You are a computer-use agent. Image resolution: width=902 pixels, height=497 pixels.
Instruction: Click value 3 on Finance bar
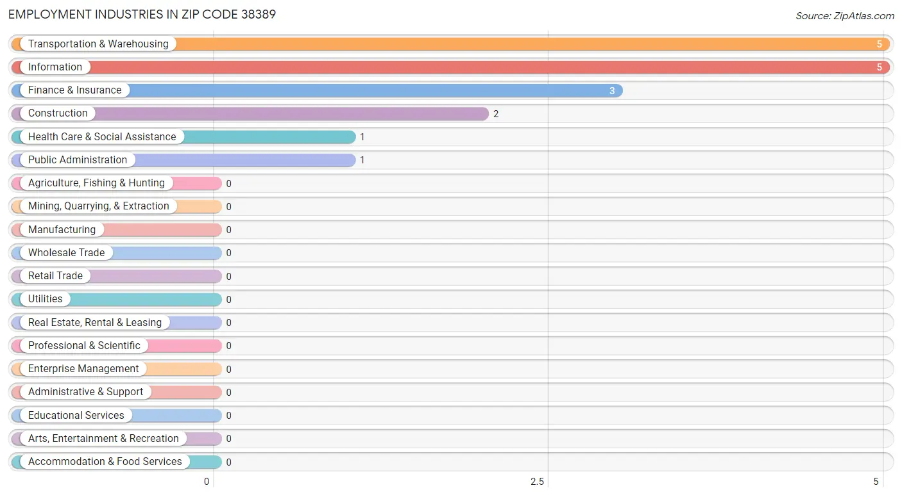pyautogui.click(x=612, y=91)
